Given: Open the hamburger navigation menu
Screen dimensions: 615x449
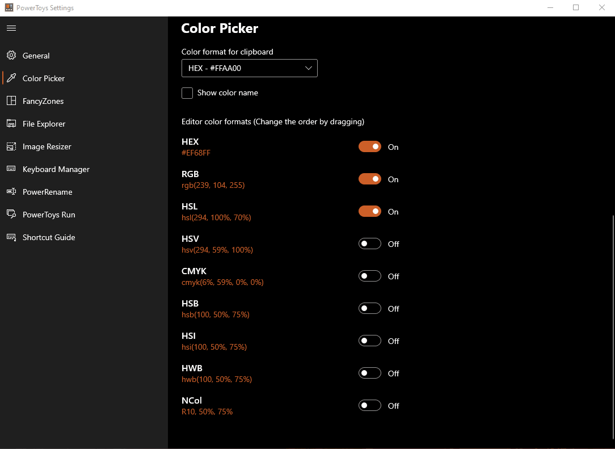Looking at the screenshot, I should point(11,28).
